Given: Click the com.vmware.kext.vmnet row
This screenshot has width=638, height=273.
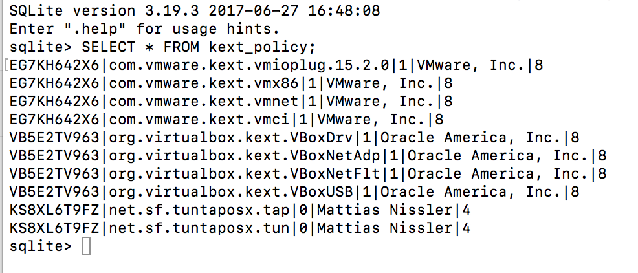Looking at the screenshot, I should click(231, 102).
